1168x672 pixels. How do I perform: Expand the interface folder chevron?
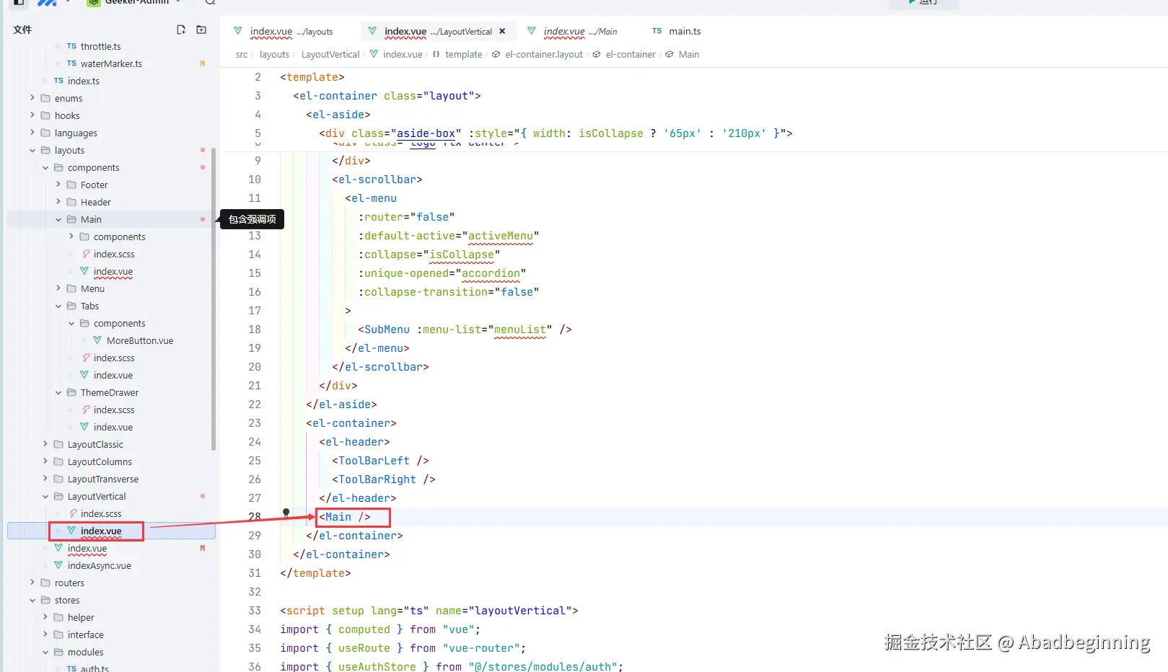(x=45, y=634)
